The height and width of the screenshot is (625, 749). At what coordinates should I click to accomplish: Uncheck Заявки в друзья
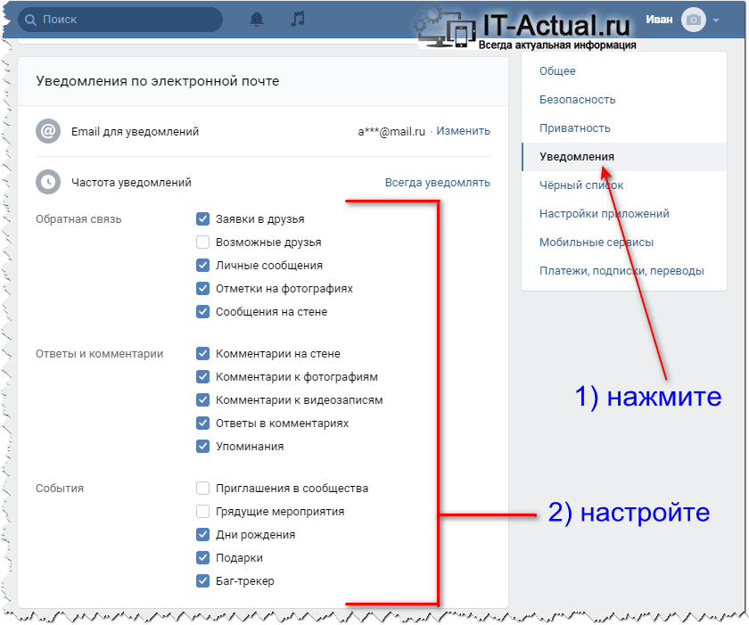point(203,219)
